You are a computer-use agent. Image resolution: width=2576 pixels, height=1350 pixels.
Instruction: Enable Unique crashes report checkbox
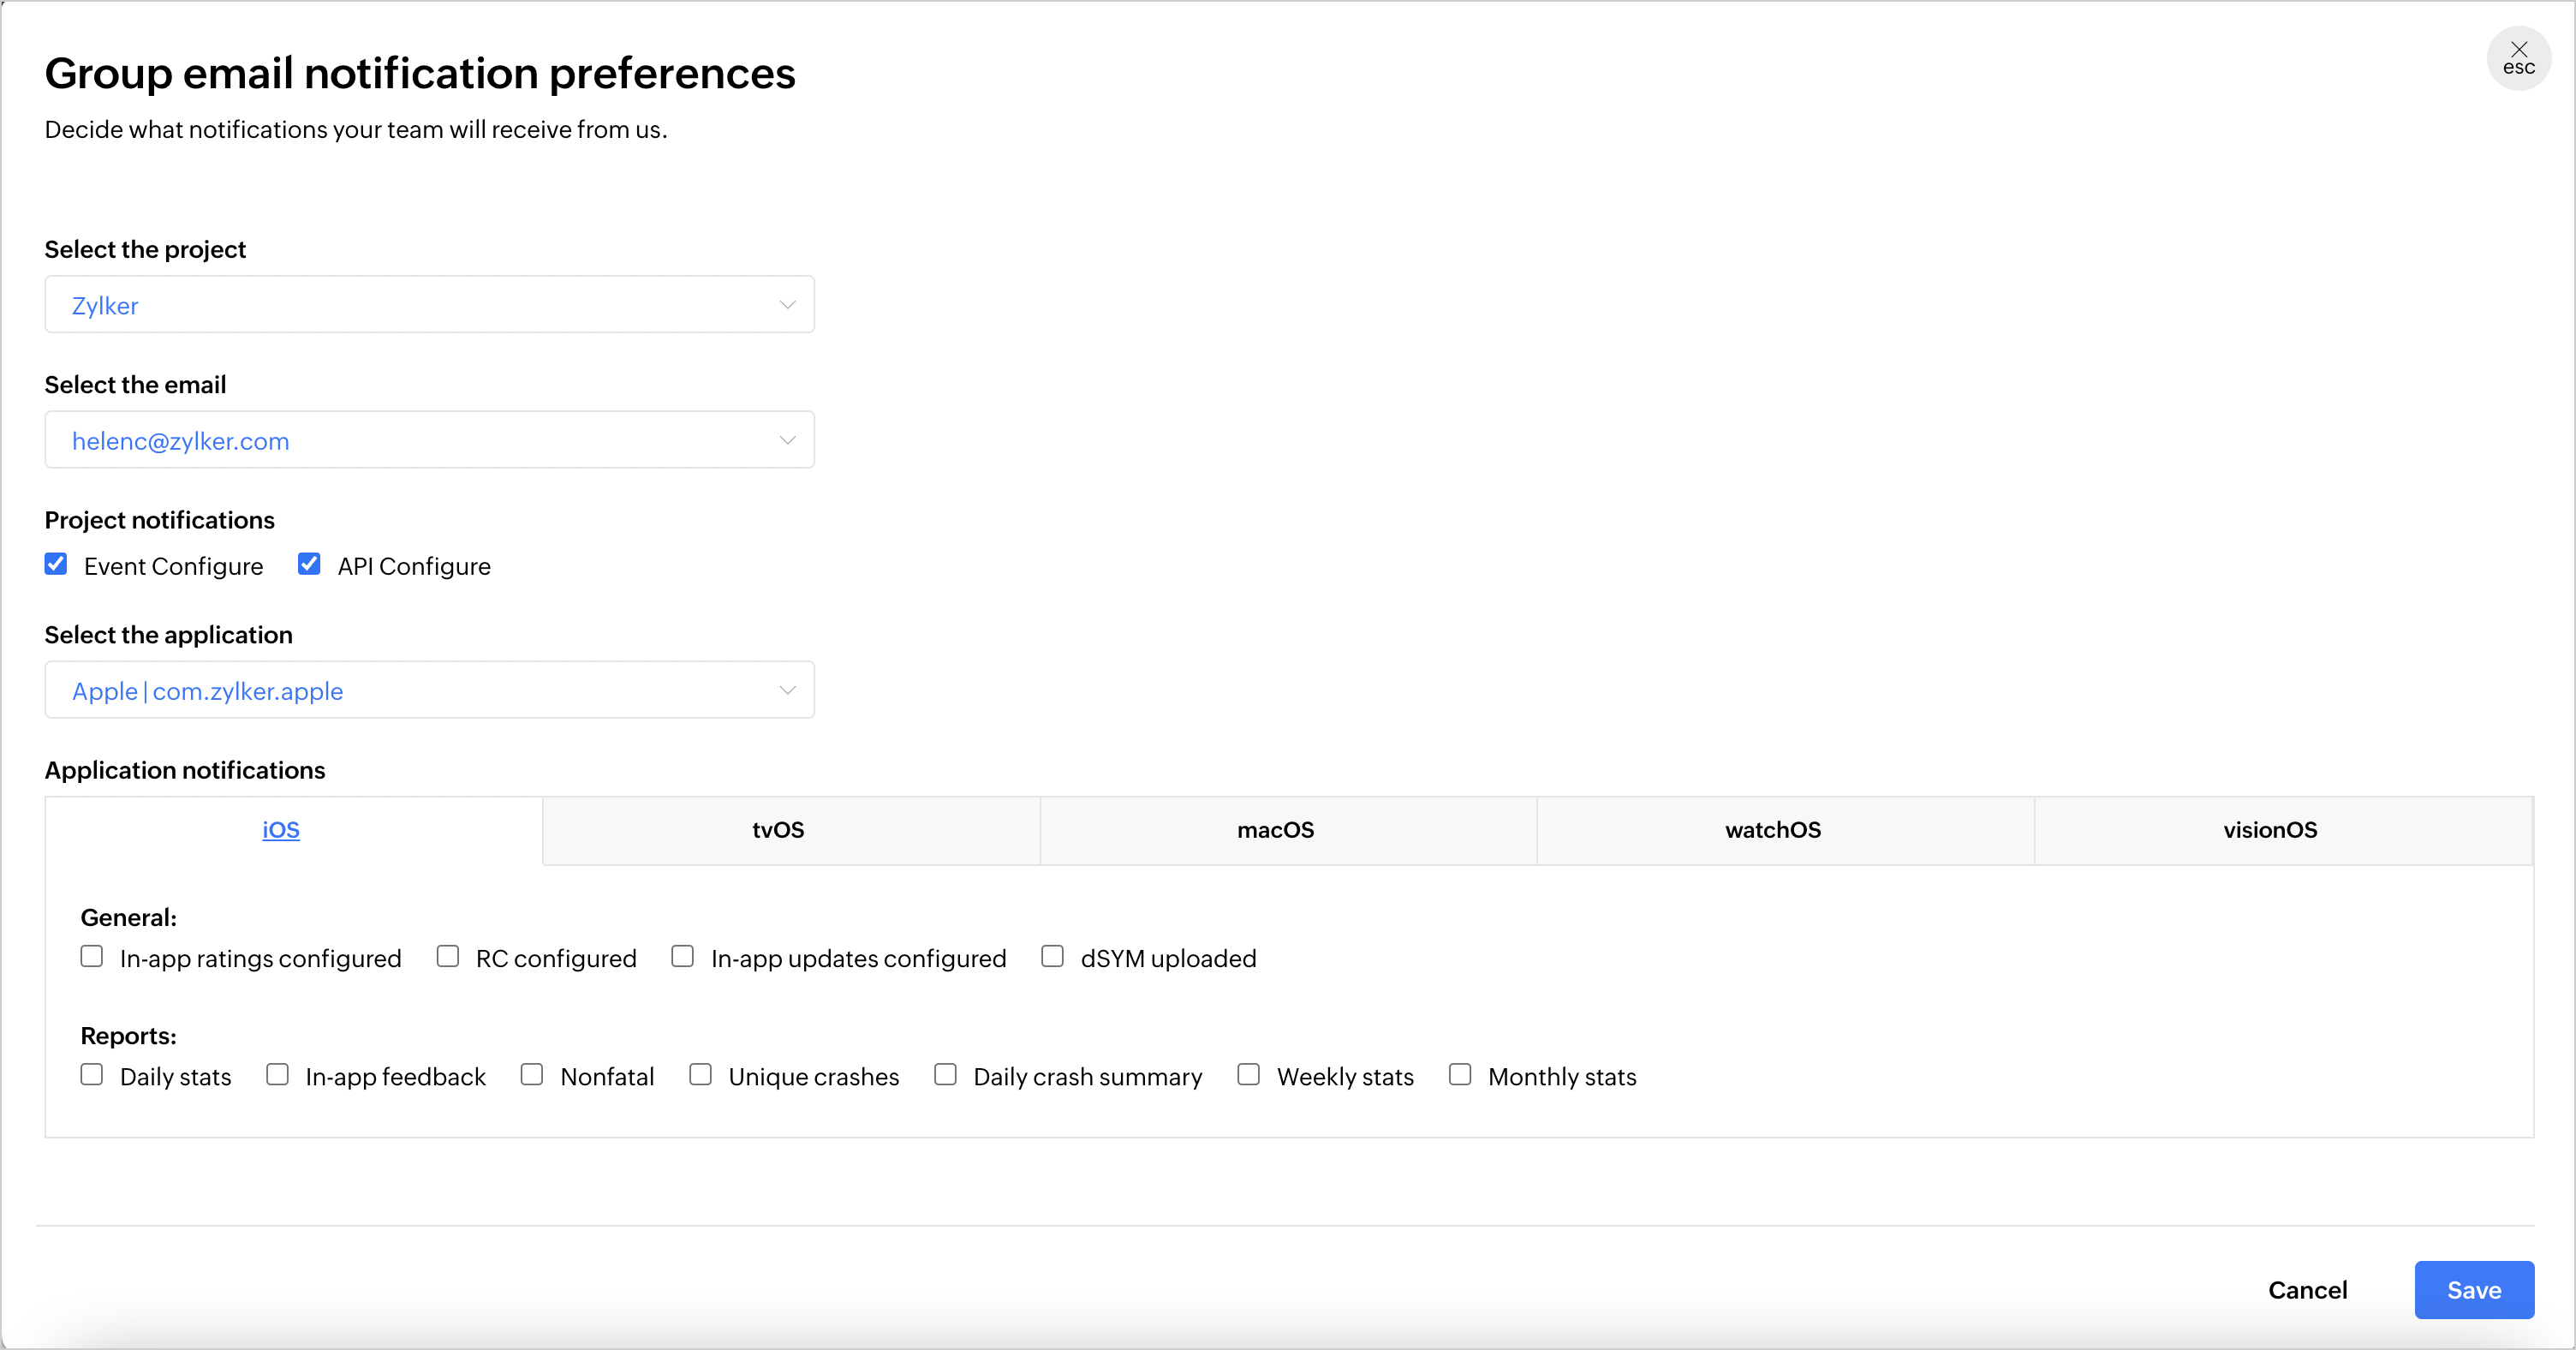pos(701,1074)
